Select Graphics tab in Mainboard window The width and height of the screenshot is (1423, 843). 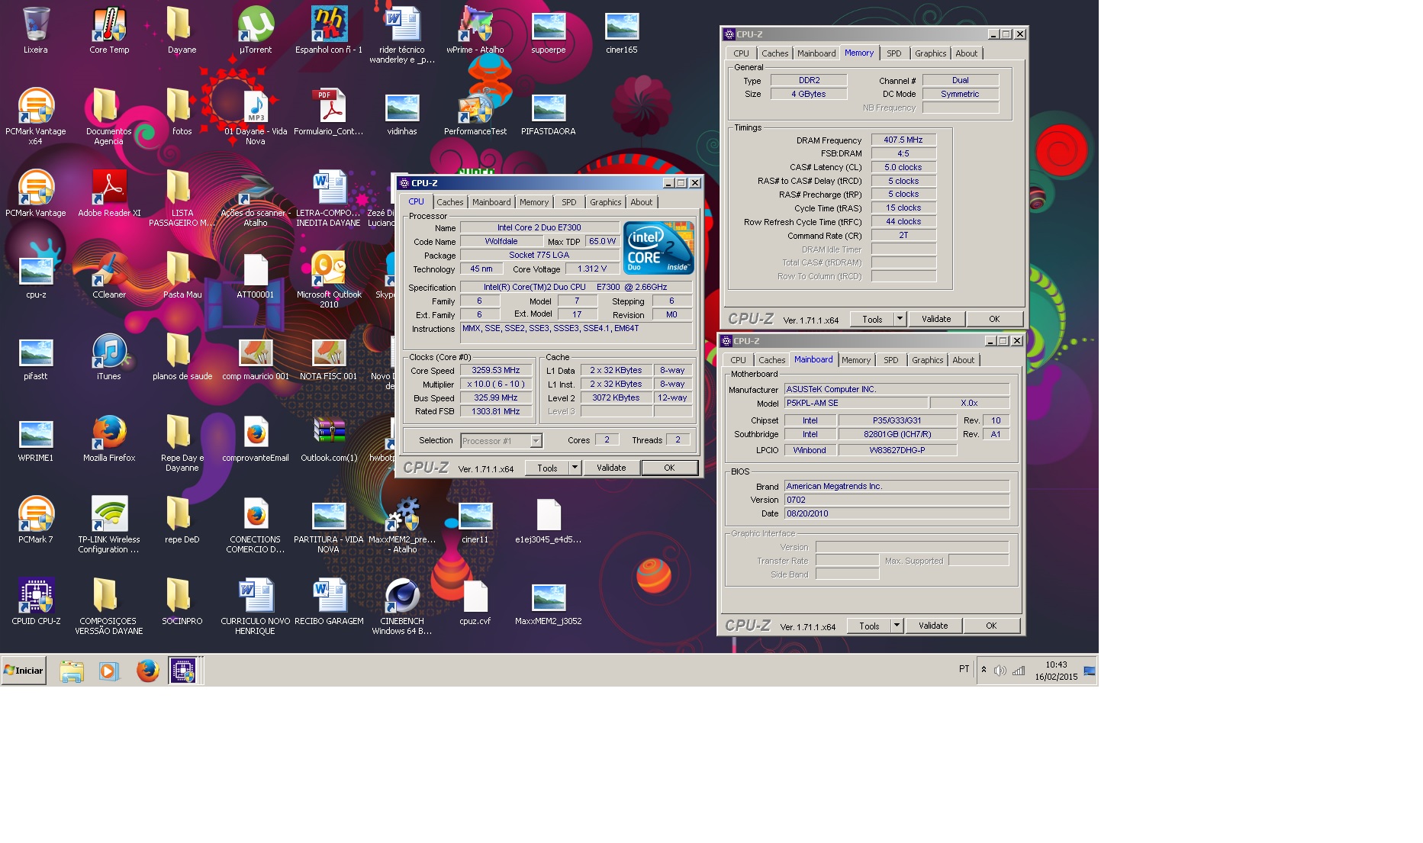pos(928,360)
